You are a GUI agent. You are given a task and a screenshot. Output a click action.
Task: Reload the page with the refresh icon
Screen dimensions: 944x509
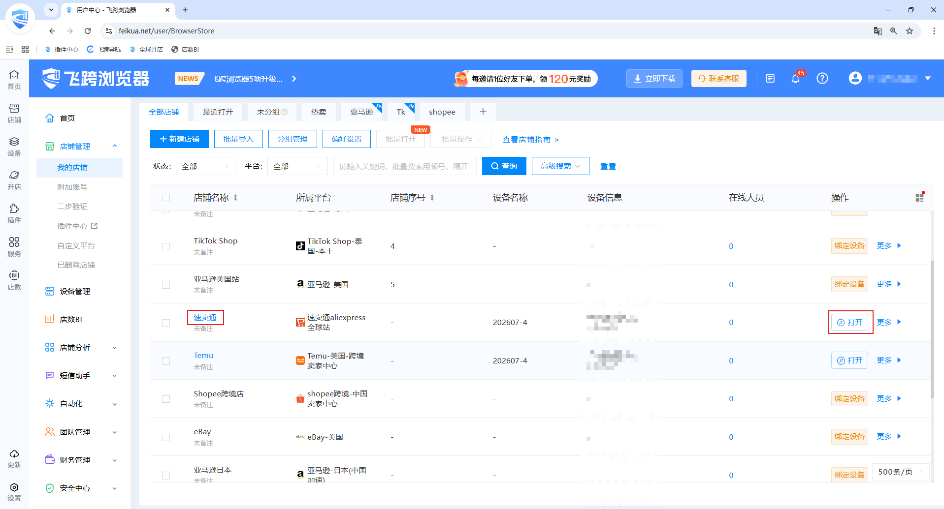click(88, 31)
